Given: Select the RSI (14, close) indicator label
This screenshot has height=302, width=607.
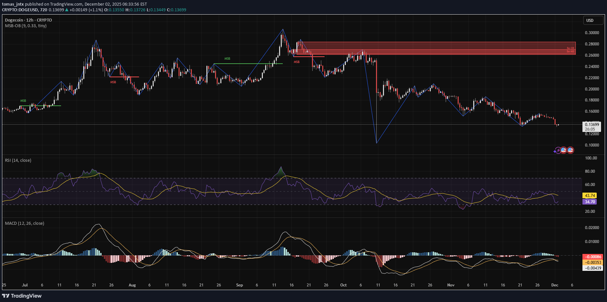Looking at the screenshot, I should [18, 160].
